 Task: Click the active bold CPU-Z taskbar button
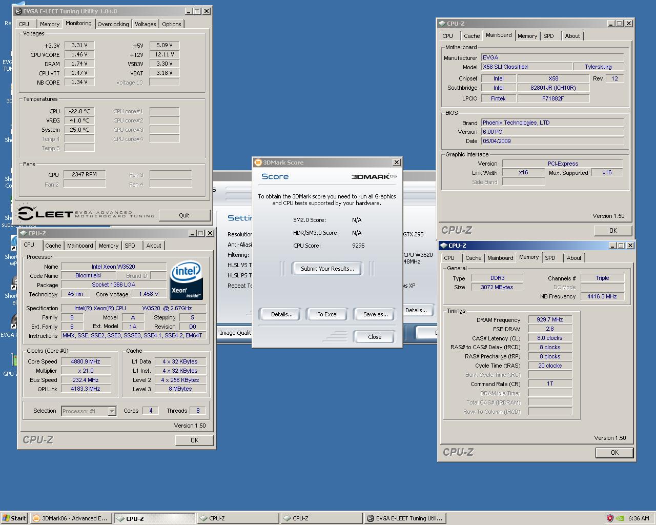[x=154, y=518]
